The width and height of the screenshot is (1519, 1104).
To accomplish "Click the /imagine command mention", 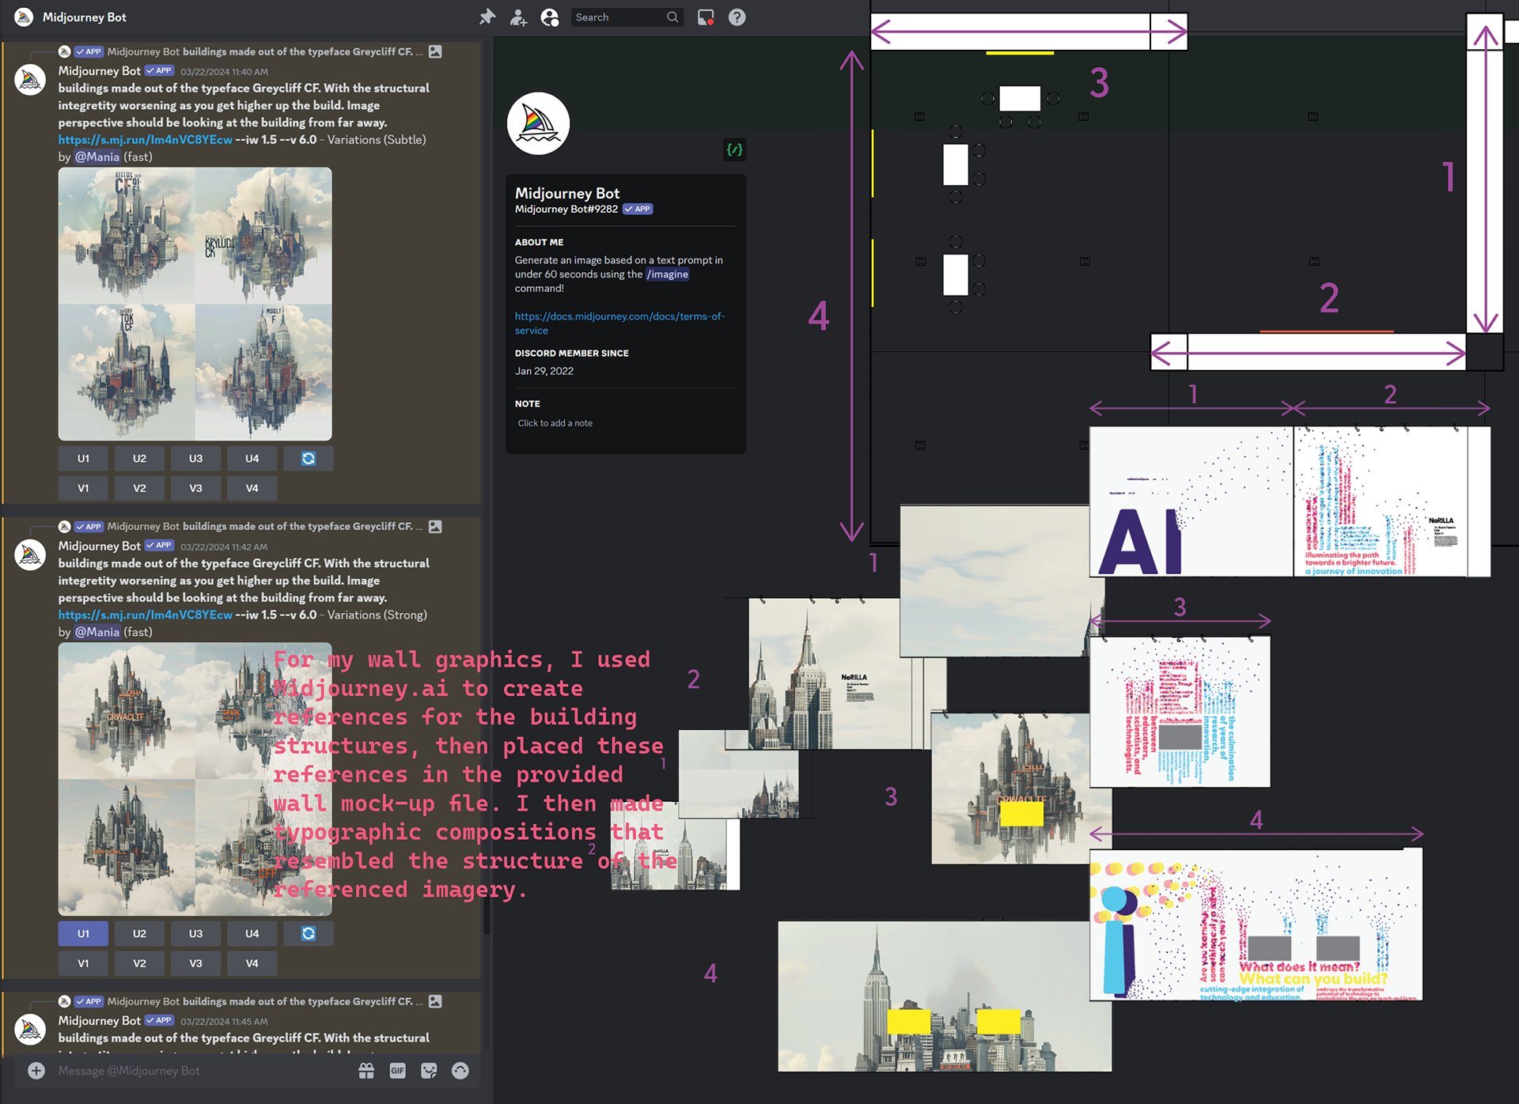I will (x=668, y=274).
